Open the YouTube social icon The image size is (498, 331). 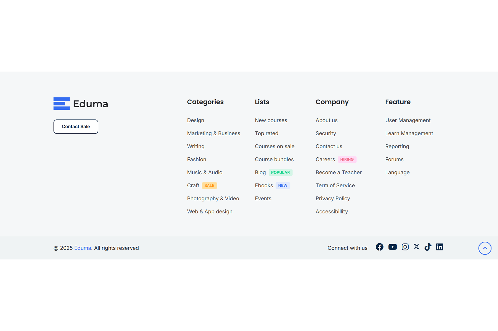coord(392,247)
